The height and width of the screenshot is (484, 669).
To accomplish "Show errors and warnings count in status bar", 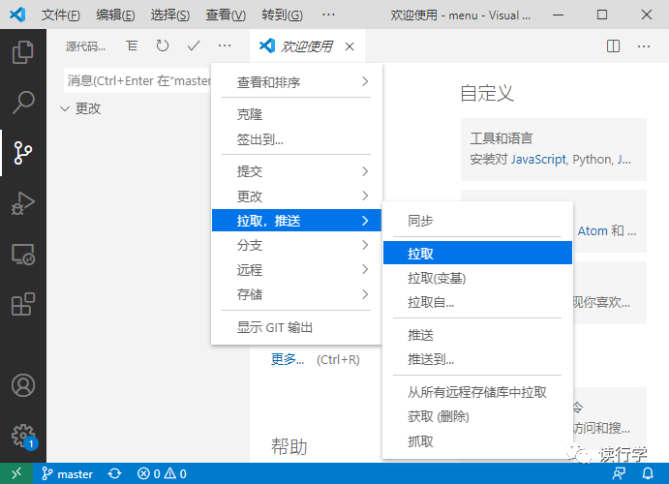I will tap(162, 473).
